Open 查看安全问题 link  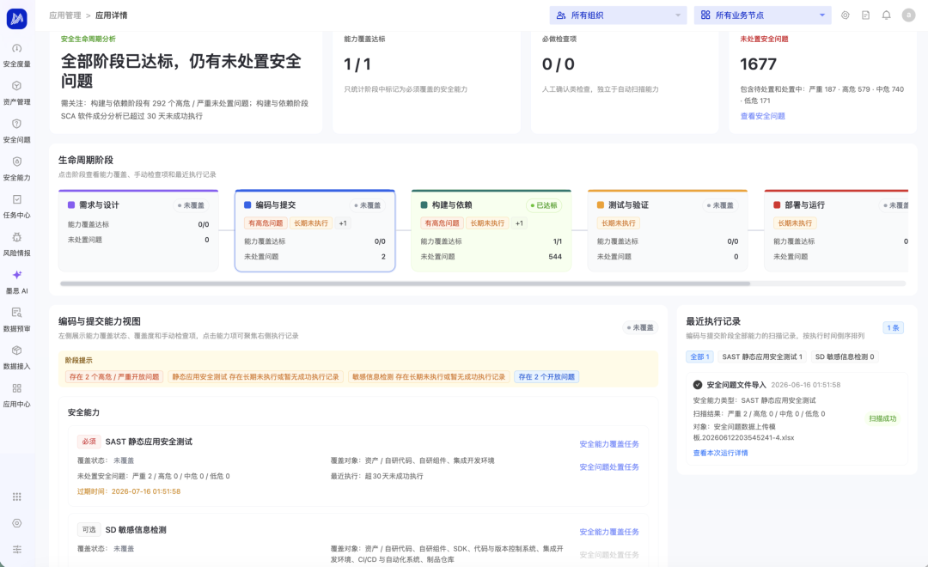762,116
